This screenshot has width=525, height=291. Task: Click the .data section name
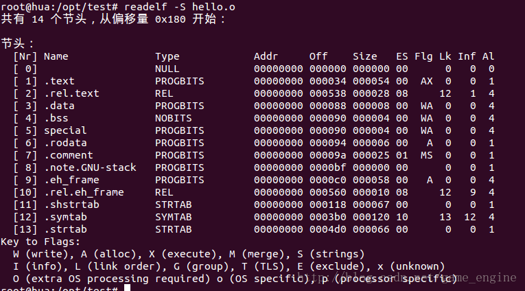click(59, 106)
